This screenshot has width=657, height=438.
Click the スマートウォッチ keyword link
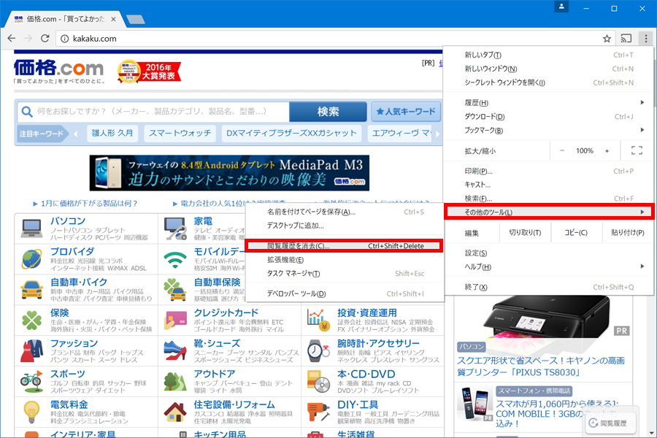pyautogui.click(x=180, y=134)
